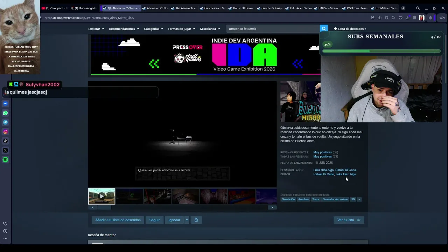Viewport: 448px width, 252px height.
Task: Open the browser profile avatar
Action: [x=421, y=18]
